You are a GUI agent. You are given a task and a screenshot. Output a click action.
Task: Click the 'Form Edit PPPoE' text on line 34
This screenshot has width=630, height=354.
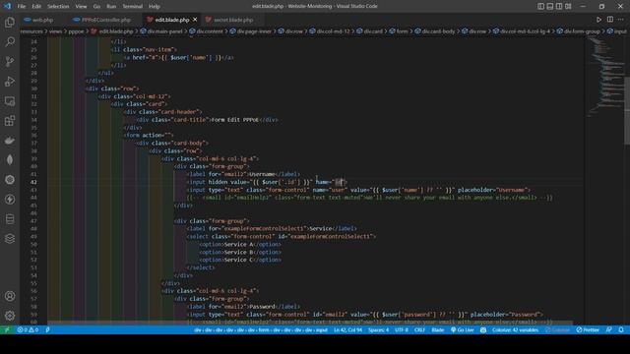click(x=235, y=120)
